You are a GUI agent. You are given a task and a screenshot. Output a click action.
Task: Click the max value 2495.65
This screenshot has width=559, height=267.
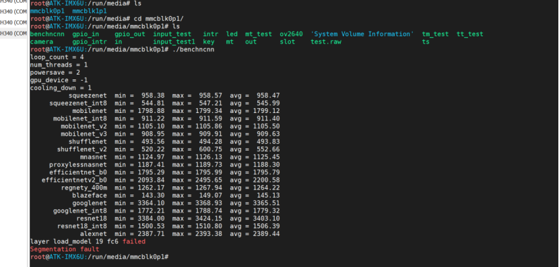tap(209, 180)
